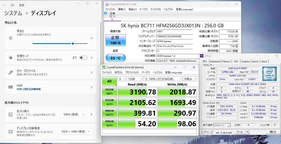Image resolution: width=281 pixels, height=144 pixels.
Task: Click the CrystalDiskInfo title bar app icon
Action: pyautogui.click(x=107, y=4)
